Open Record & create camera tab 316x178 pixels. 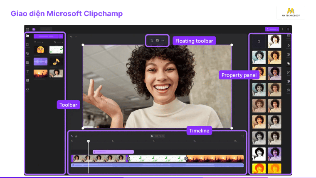click(27, 45)
